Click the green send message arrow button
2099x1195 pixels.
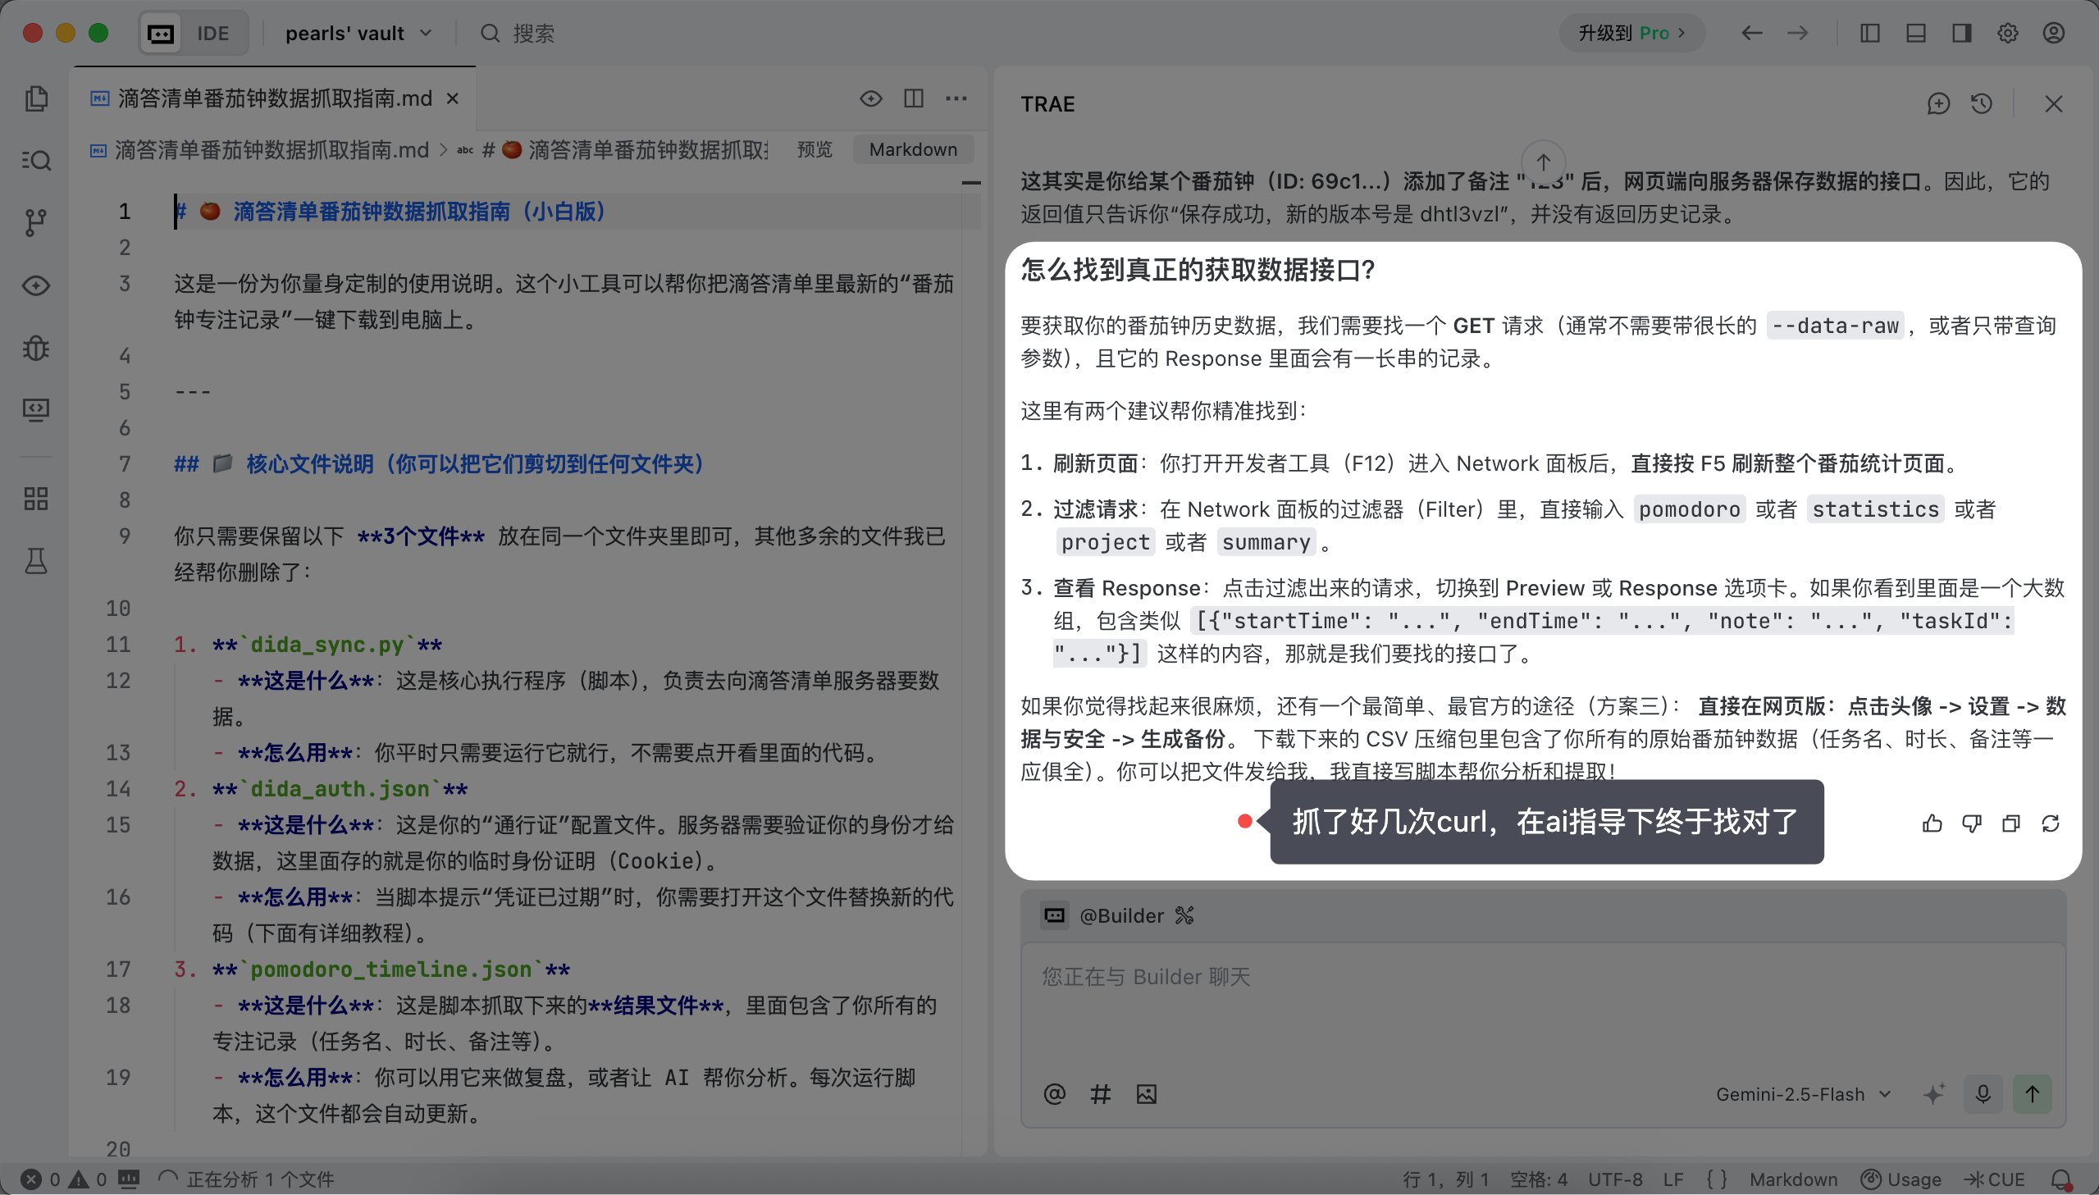(x=2032, y=1094)
